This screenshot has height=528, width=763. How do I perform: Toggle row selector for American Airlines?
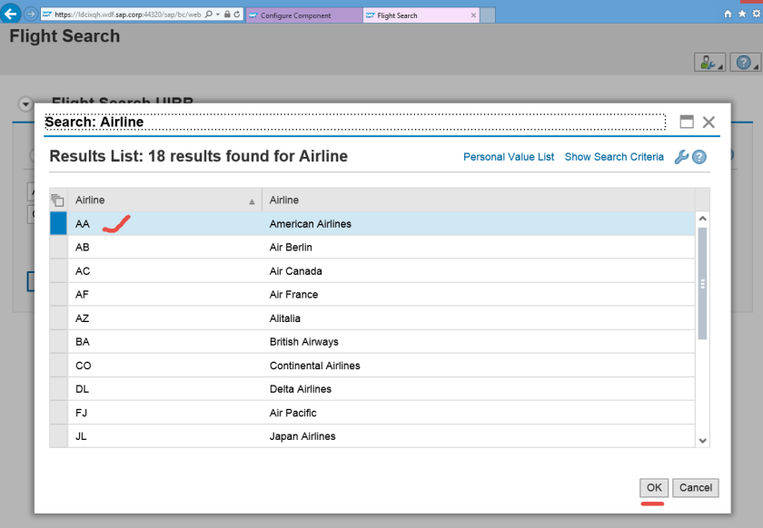click(58, 224)
